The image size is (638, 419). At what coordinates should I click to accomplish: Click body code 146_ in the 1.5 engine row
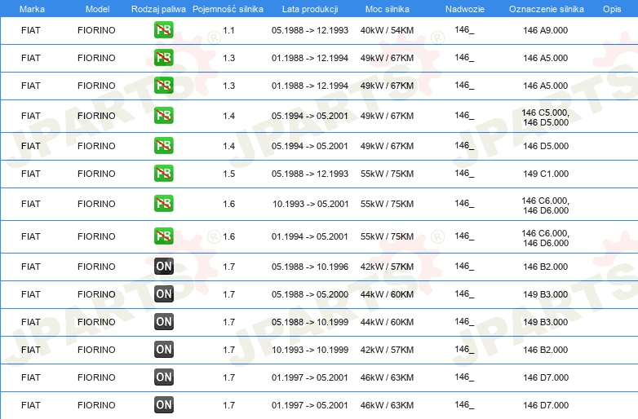[464, 173]
